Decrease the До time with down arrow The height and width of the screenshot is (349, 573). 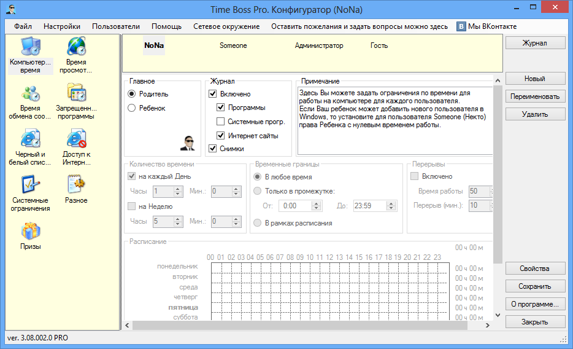pyautogui.click(x=391, y=208)
